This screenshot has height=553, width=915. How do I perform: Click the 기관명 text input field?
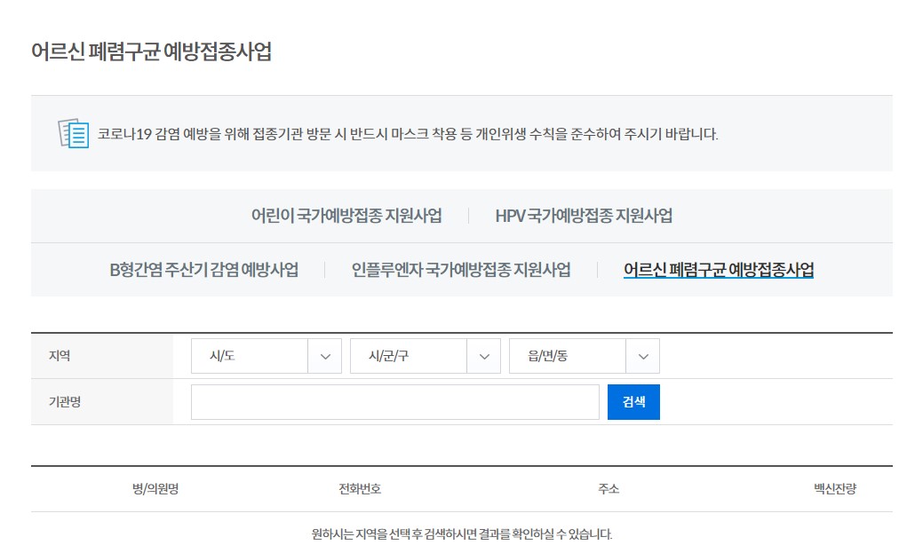pyautogui.click(x=395, y=402)
